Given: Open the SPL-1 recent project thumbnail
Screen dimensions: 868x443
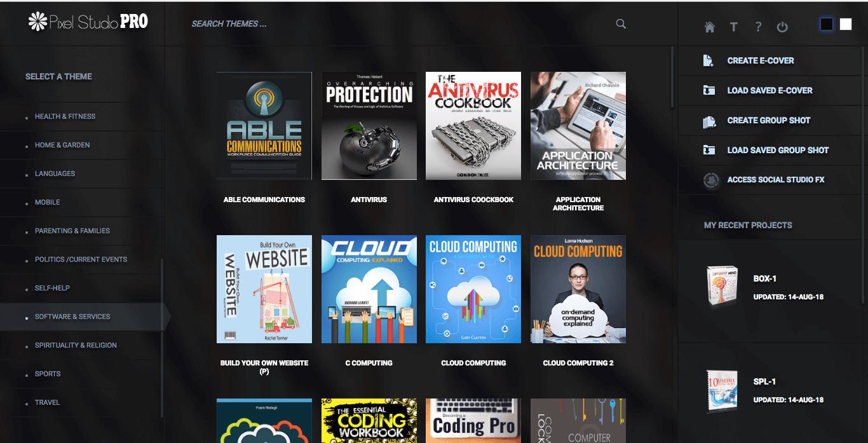Looking at the screenshot, I should click(722, 390).
